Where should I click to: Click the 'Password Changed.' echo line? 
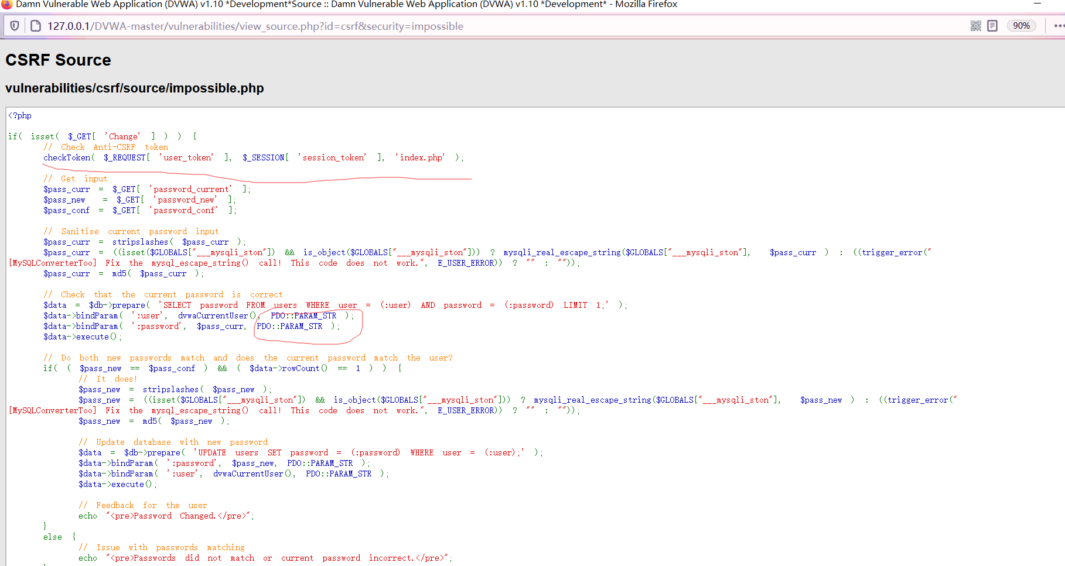[x=167, y=516]
